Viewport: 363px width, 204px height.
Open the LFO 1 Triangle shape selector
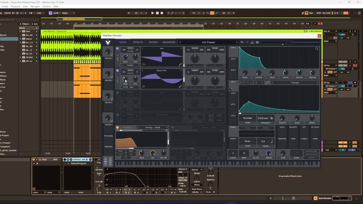(x=295, y=83)
